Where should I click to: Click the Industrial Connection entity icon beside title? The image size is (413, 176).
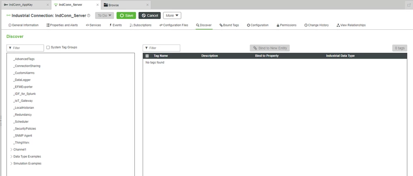click(8, 16)
